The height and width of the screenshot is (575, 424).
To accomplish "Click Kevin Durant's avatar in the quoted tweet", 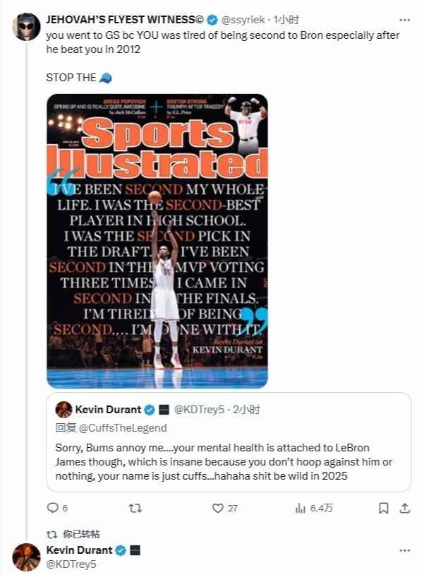I will click(63, 410).
